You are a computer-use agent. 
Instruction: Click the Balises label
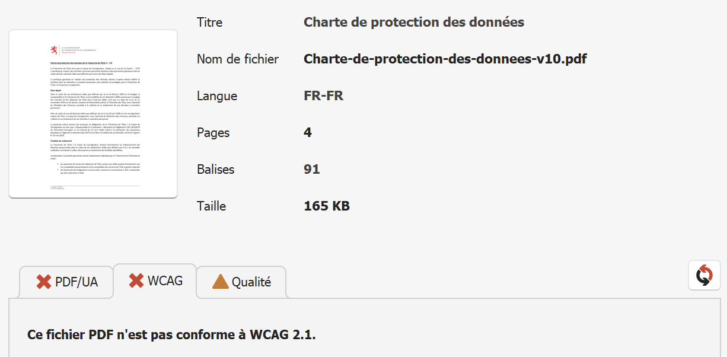pyautogui.click(x=216, y=170)
